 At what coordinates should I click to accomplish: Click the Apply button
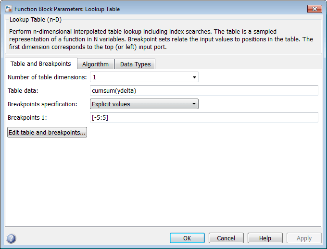point(304,238)
